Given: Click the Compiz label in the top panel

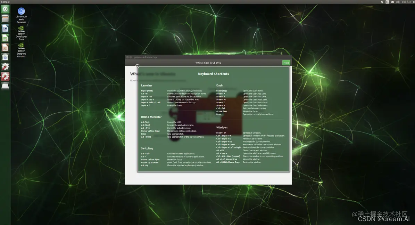Looking at the screenshot, I should [x=5, y=2].
